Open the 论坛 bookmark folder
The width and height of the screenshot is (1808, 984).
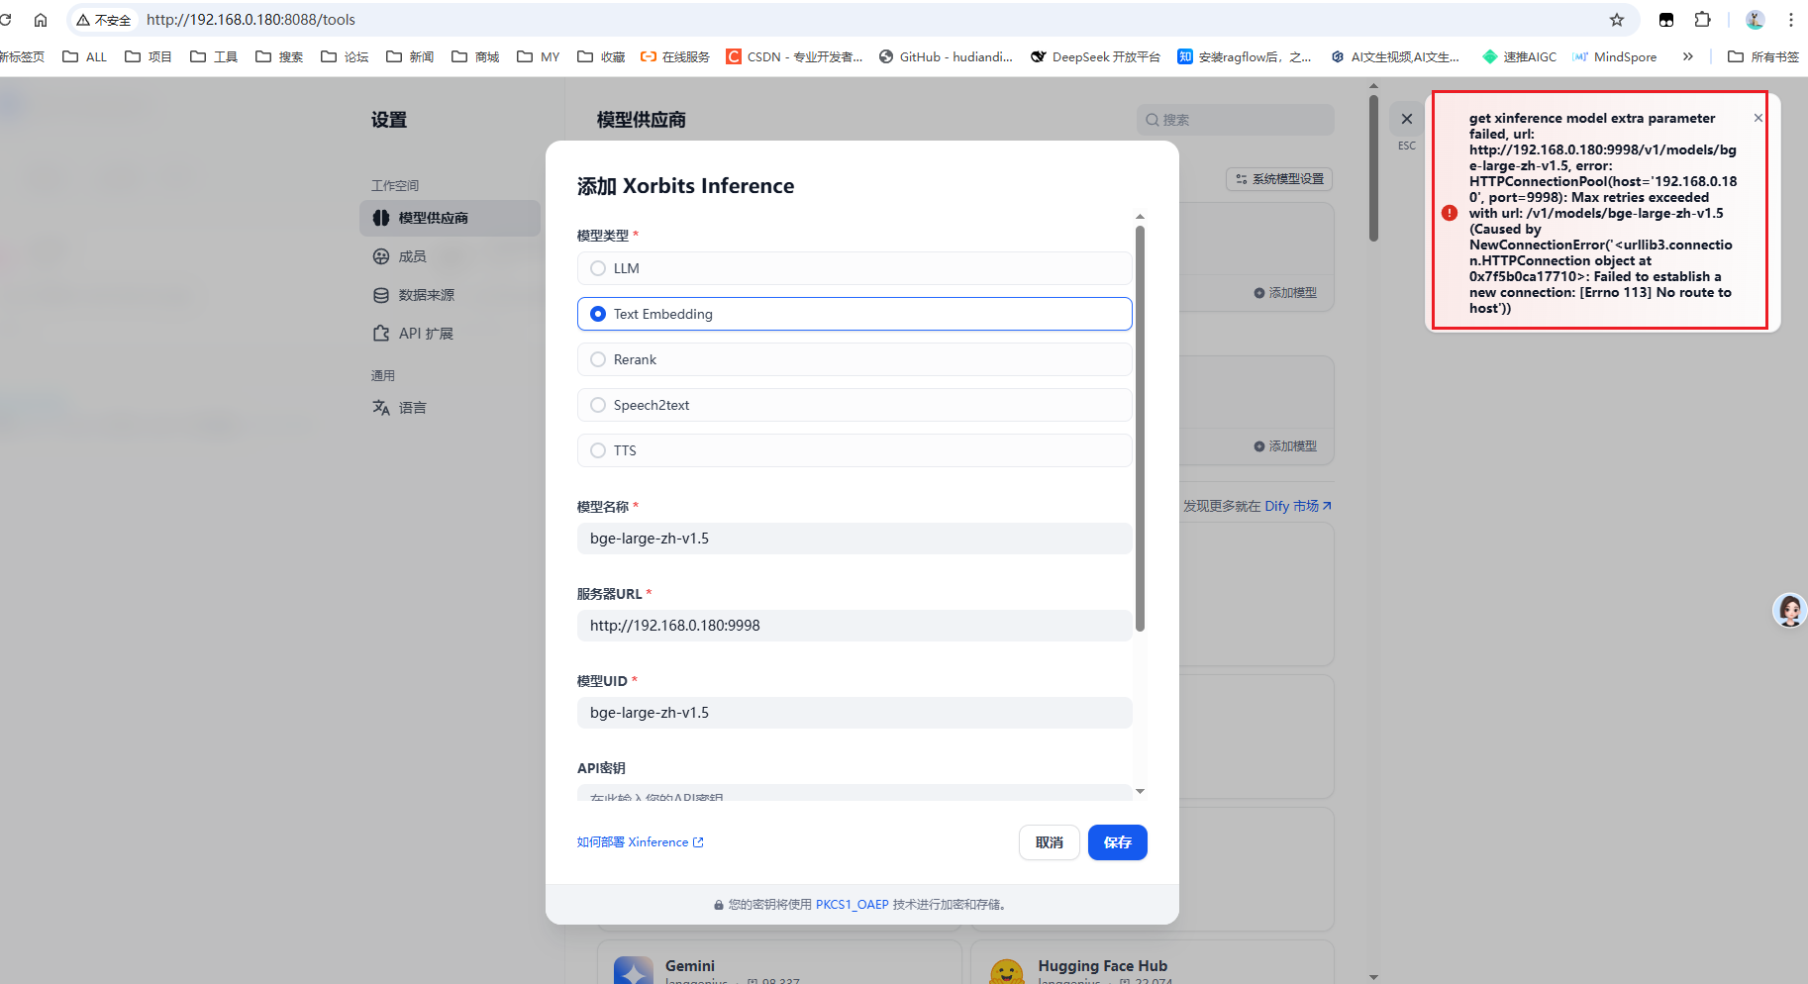(x=345, y=57)
